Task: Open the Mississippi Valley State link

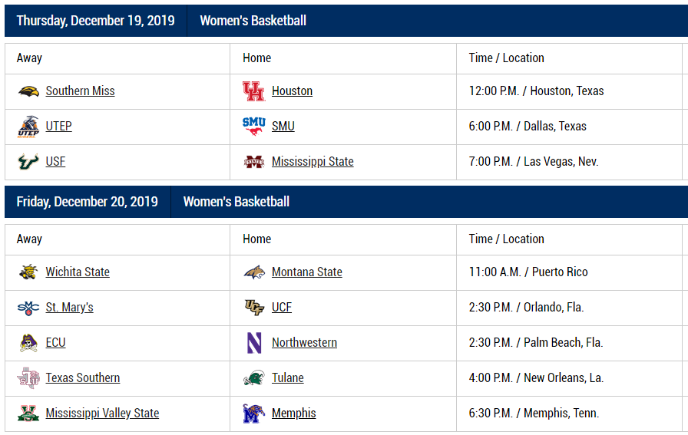Action: 102,413
